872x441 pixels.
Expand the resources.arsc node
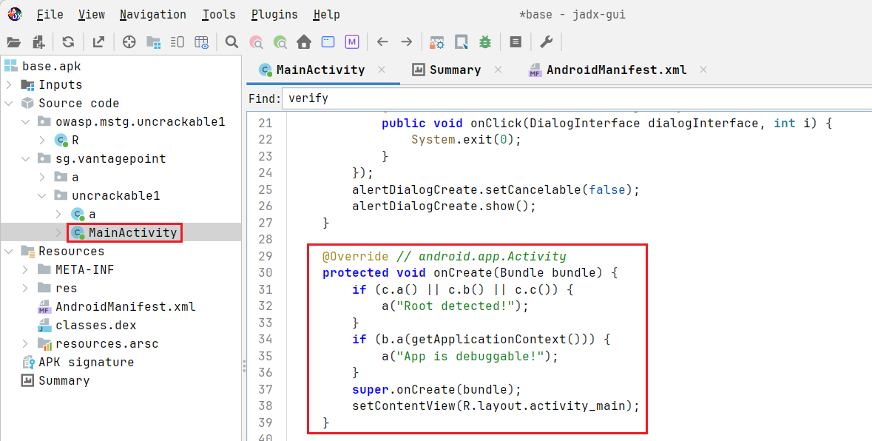coord(26,343)
